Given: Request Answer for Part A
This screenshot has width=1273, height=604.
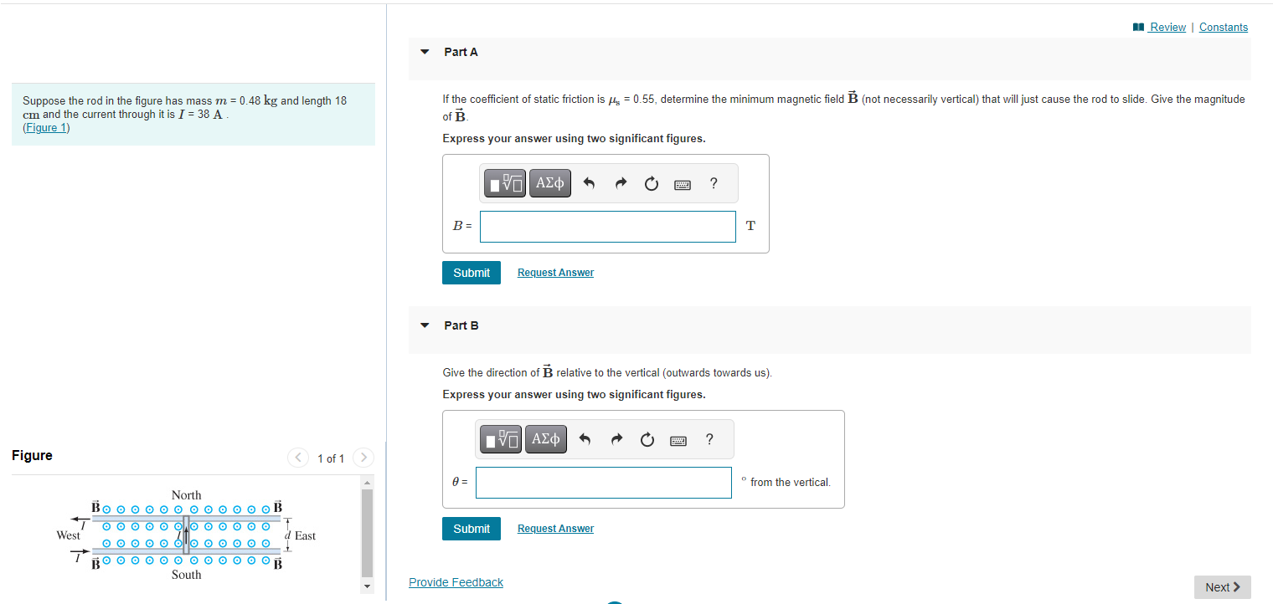Looking at the screenshot, I should [x=555, y=273].
